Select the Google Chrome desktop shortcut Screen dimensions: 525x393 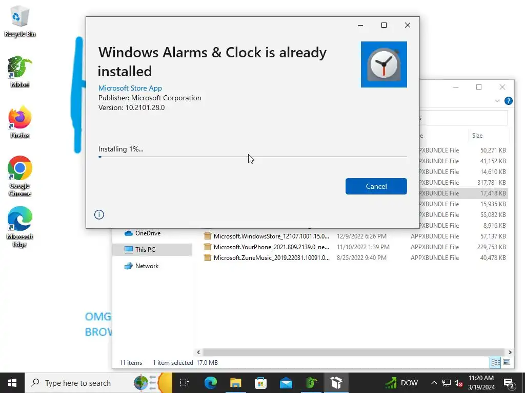[x=20, y=176]
